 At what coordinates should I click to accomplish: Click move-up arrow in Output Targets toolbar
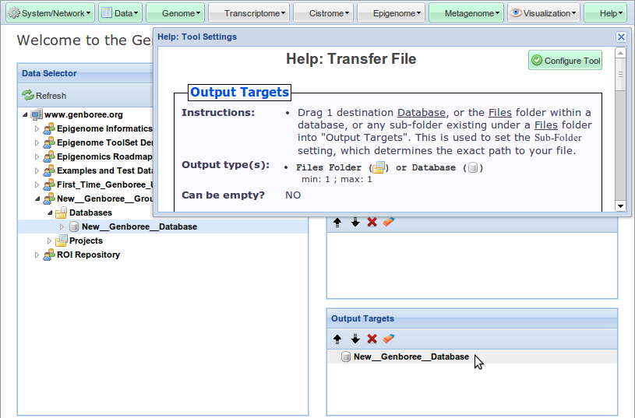point(337,339)
